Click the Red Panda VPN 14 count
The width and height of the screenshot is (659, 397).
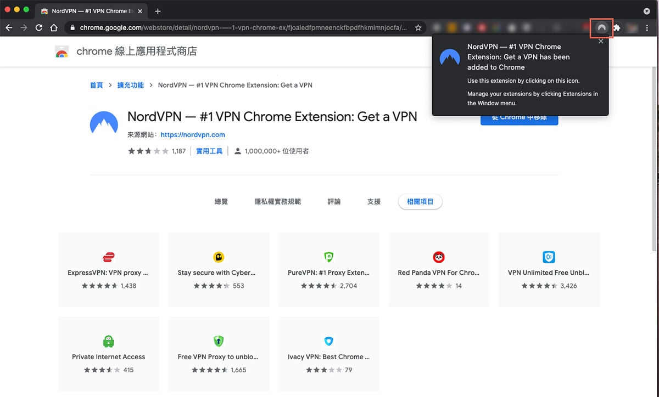tap(459, 286)
